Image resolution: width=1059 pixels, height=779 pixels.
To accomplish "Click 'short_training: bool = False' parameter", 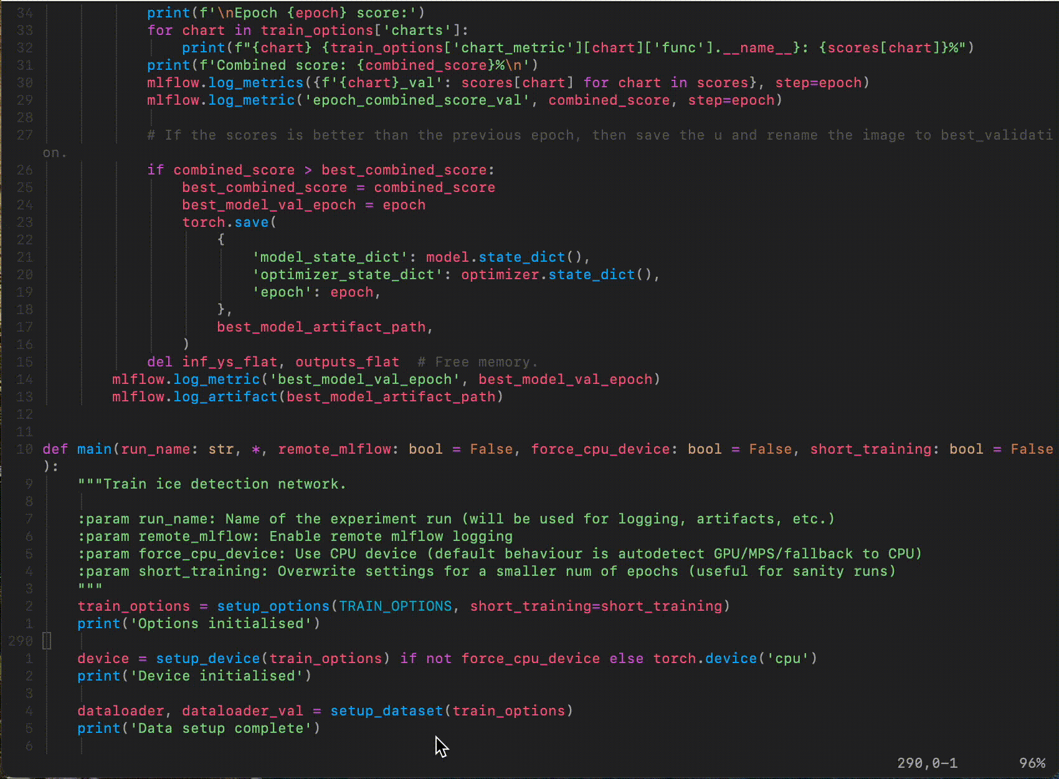I will (931, 449).
